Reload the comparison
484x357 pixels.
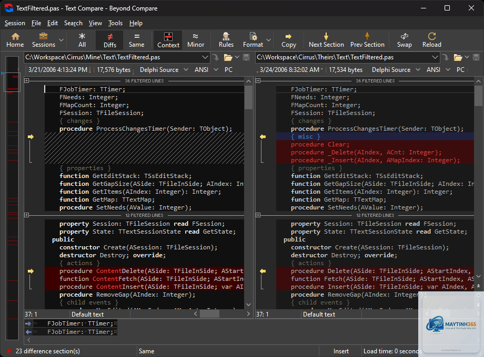coord(432,40)
